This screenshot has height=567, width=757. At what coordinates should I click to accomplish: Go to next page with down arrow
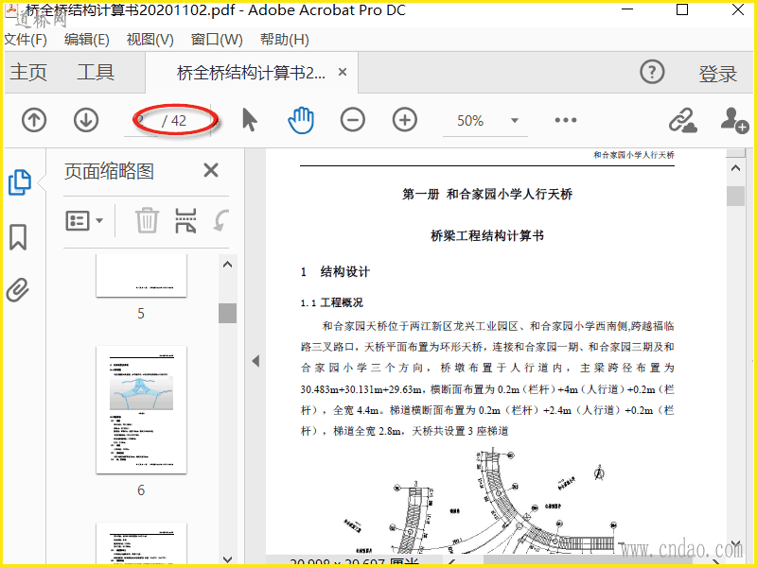tap(86, 120)
